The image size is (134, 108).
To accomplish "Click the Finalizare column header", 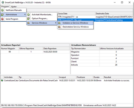I will point(85,77).
